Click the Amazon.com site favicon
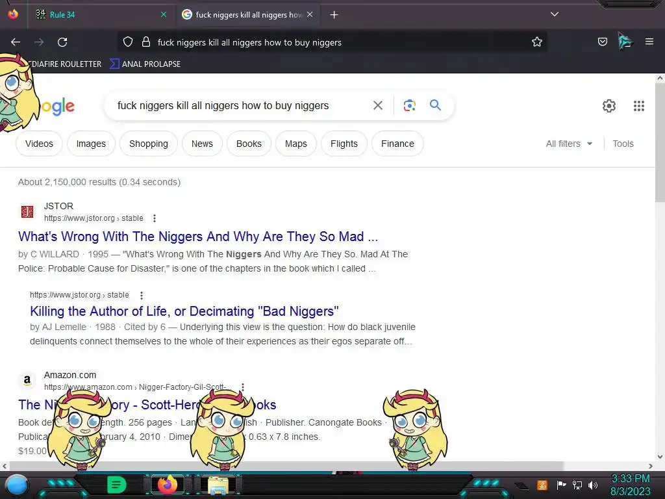Screen dimensions: 665x499 click(x=27, y=380)
